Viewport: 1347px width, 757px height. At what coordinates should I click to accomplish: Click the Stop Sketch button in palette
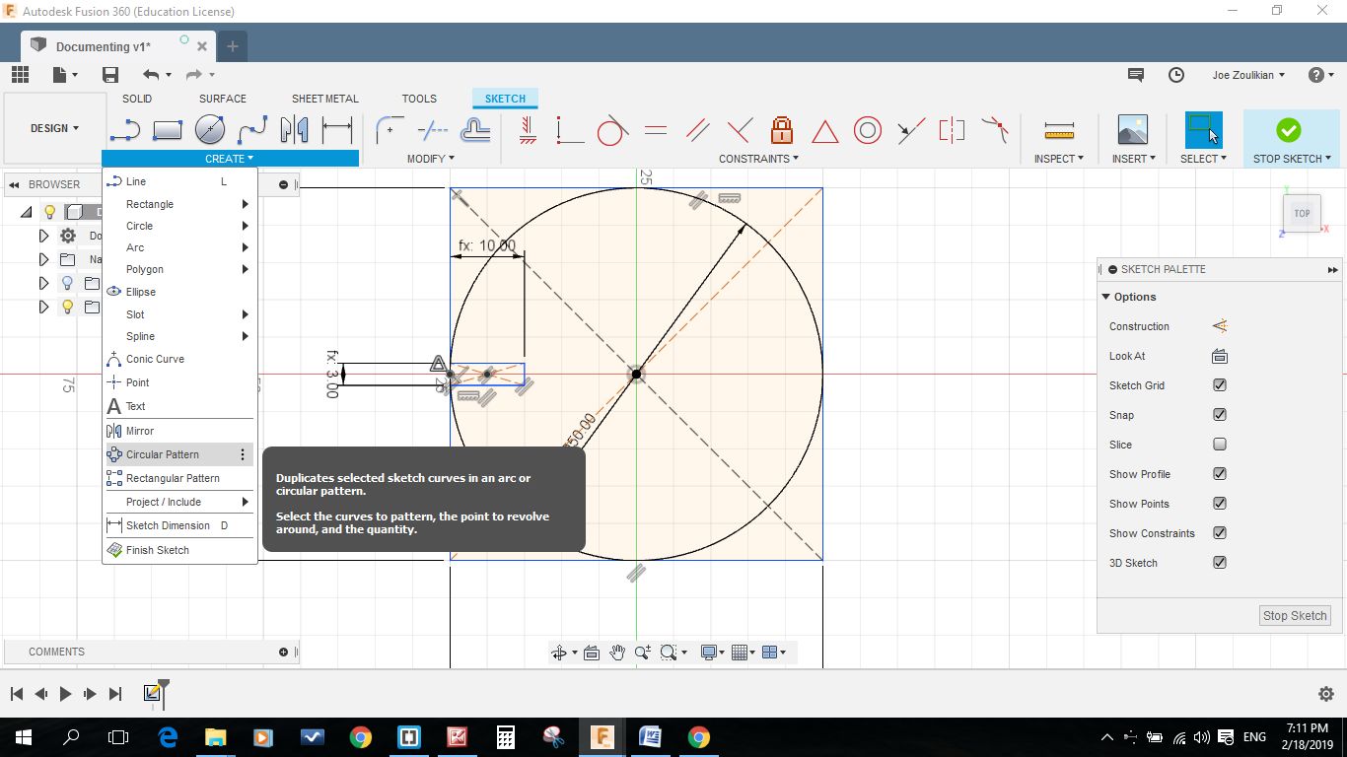[1296, 615]
